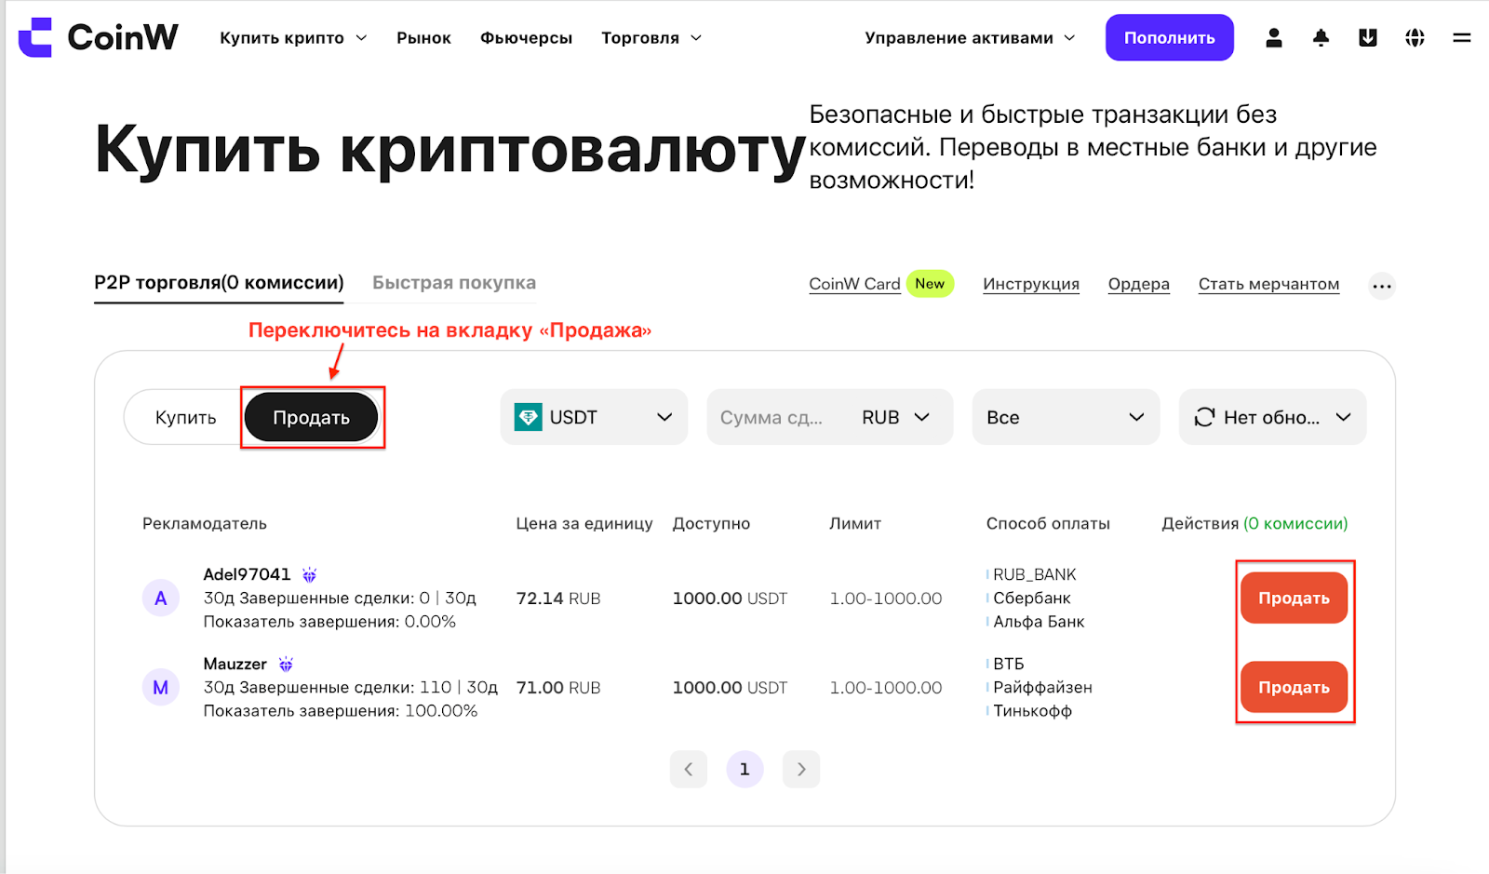Click Показатель завершения: 0.00% text
Viewport: 1489px width, 874px height.
[329, 621]
